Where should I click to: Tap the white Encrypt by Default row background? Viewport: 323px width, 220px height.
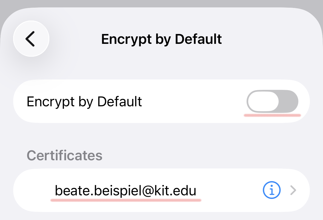pos(192,102)
